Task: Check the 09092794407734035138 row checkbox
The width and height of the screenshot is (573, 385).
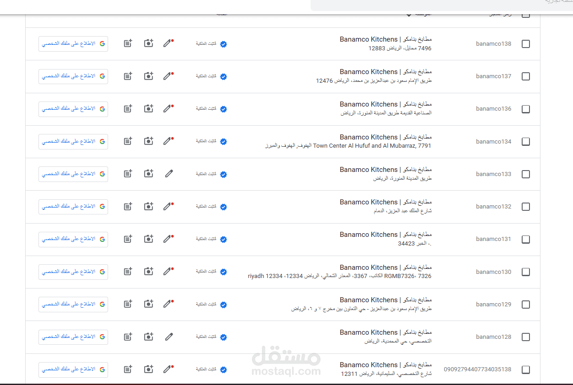Action: coord(526,369)
